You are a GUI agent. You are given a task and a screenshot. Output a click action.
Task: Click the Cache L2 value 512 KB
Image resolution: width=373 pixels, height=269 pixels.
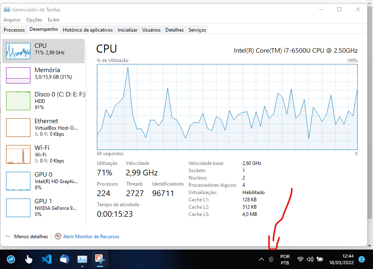[x=249, y=207]
